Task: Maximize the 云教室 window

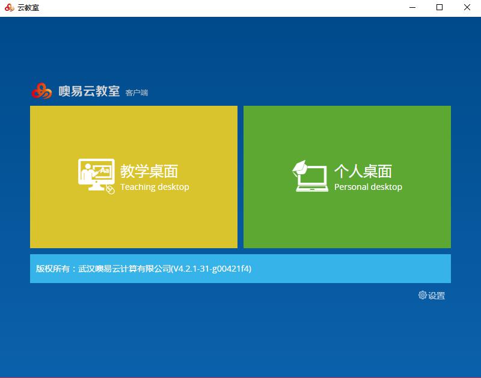Action: pyautogui.click(x=440, y=7)
